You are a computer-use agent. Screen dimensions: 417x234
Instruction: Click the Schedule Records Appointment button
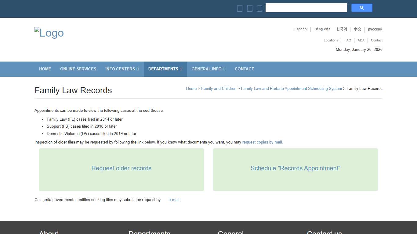[295, 169]
